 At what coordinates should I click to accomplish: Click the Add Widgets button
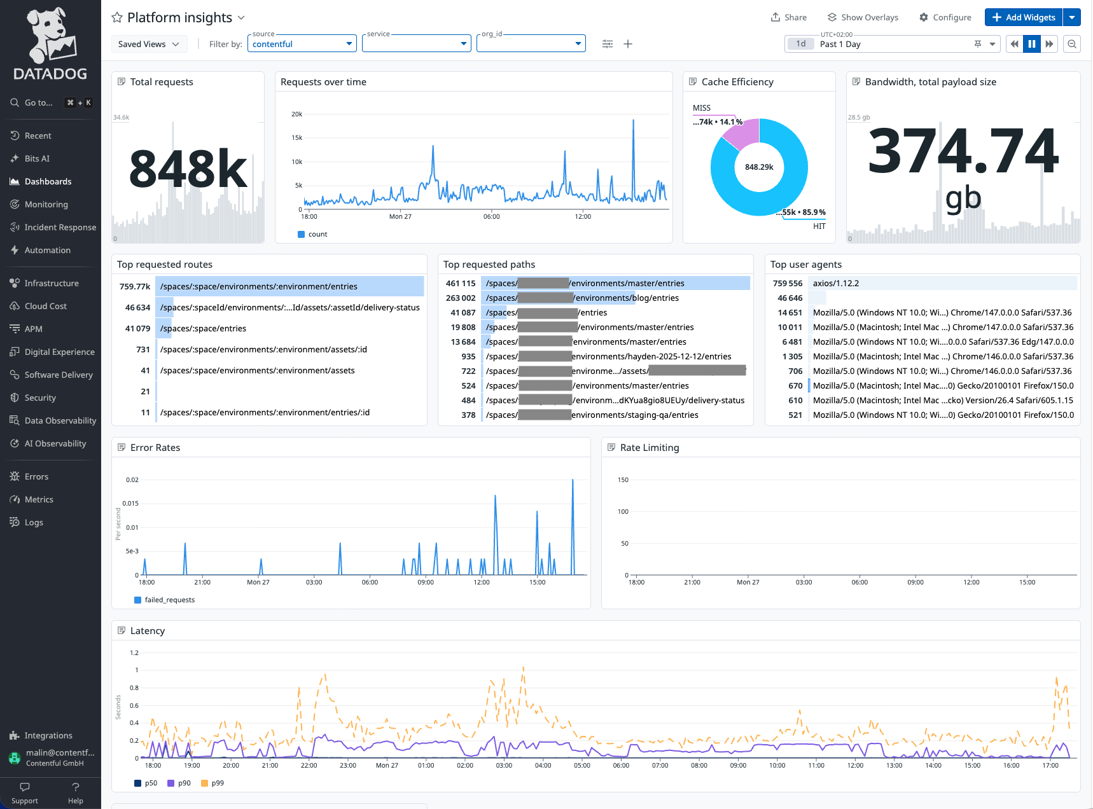pos(1024,17)
